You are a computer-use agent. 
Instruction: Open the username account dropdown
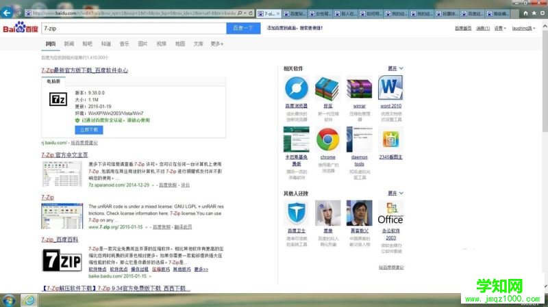[523, 28]
